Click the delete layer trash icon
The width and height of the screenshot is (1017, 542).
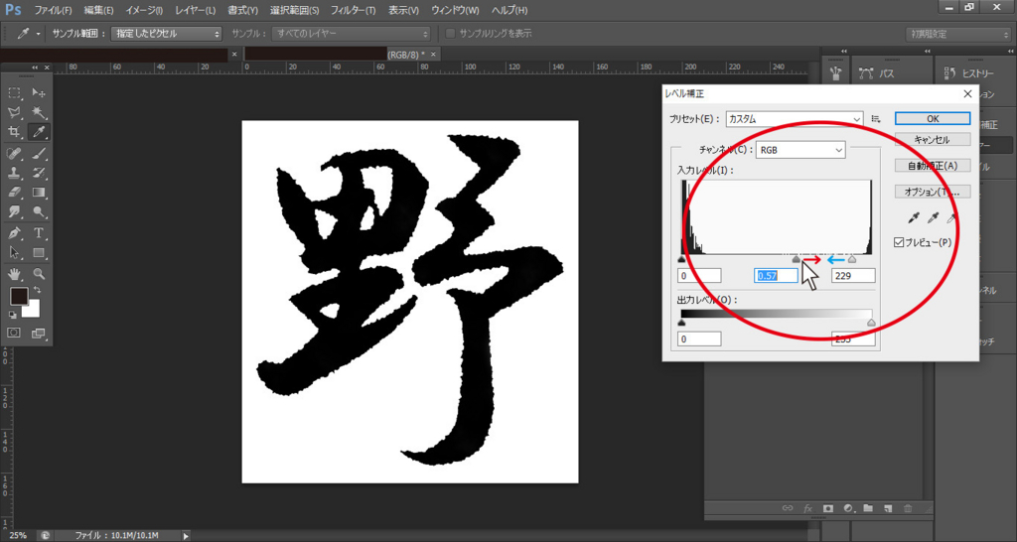point(908,508)
